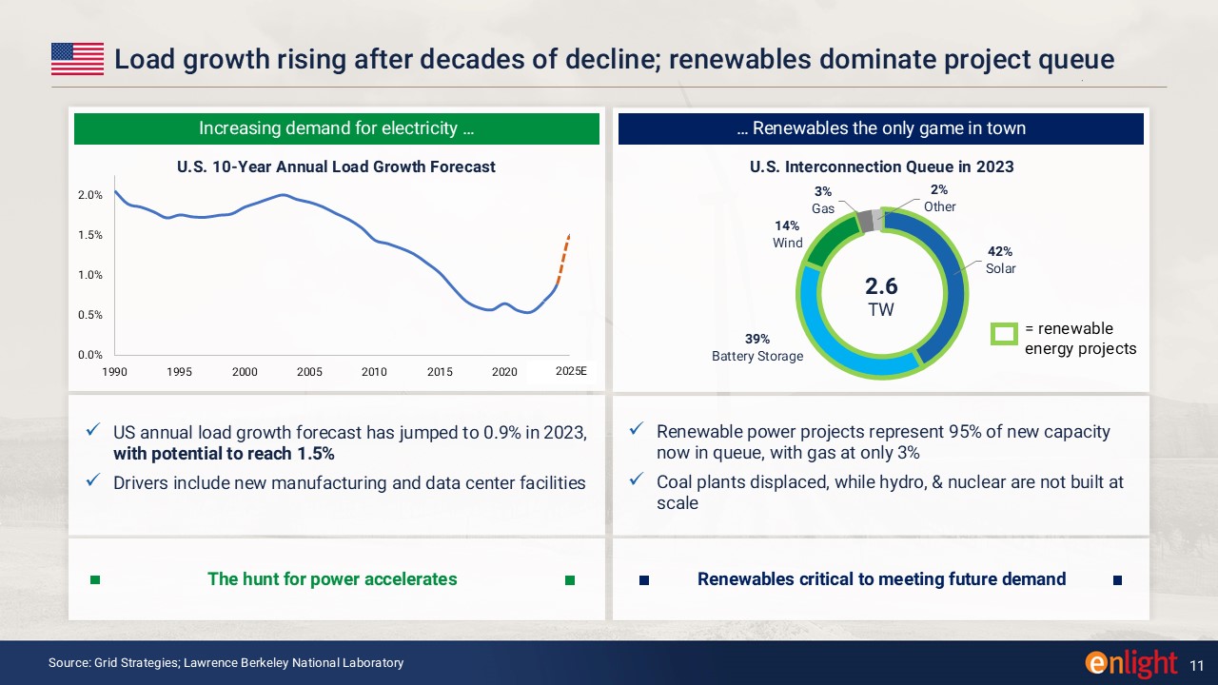1218x685 pixels.
Task: Click the checkmark beside 'Drivers include new manufacturing'
Action: (92, 481)
